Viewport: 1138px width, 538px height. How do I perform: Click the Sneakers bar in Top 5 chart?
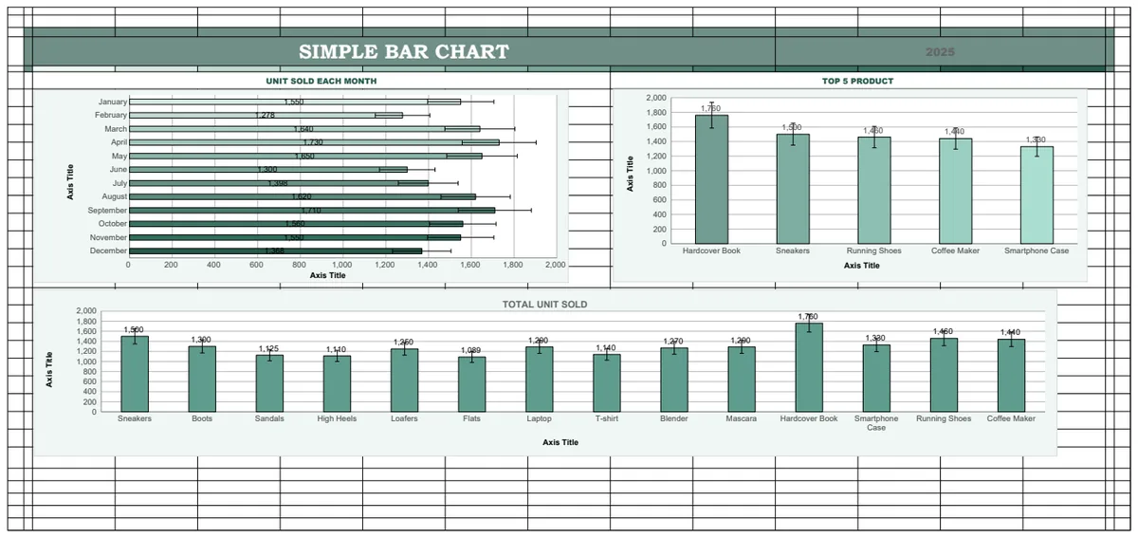(793, 189)
